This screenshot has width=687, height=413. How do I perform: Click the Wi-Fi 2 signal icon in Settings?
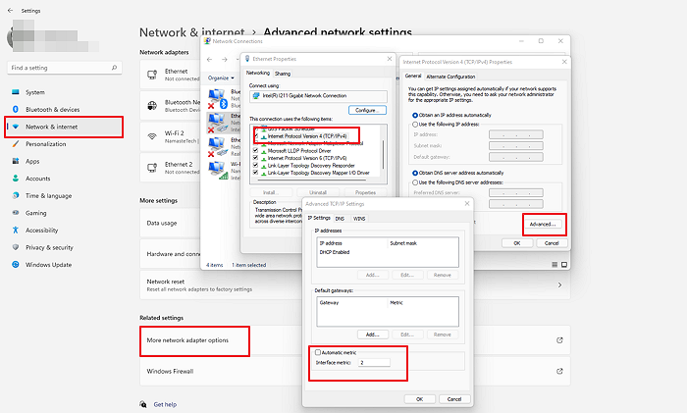click(152, 136)
